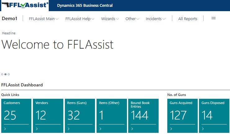Open the Items (Other) tile showing 1
The height and width of the screenshot is (135, 230).
[x=112, y=115]
